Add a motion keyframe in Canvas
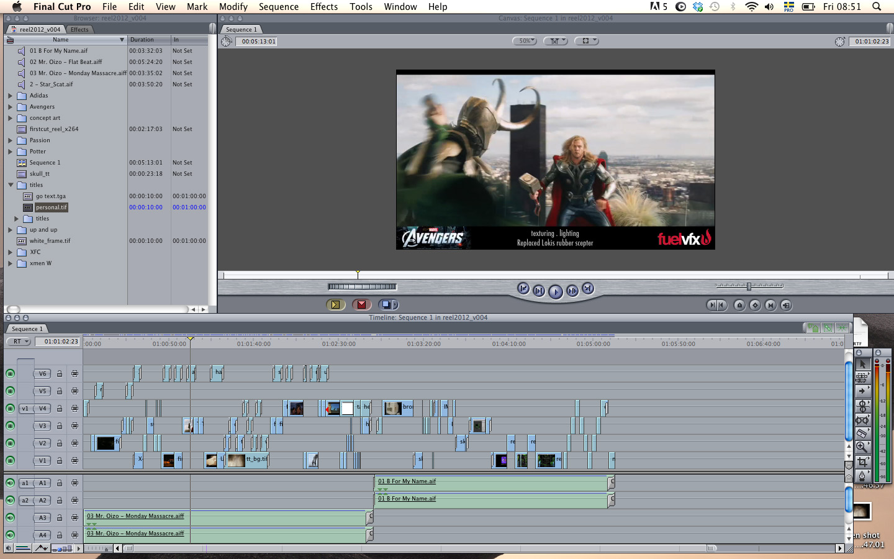This screenshot has height=559, width=894. point(755,305)
